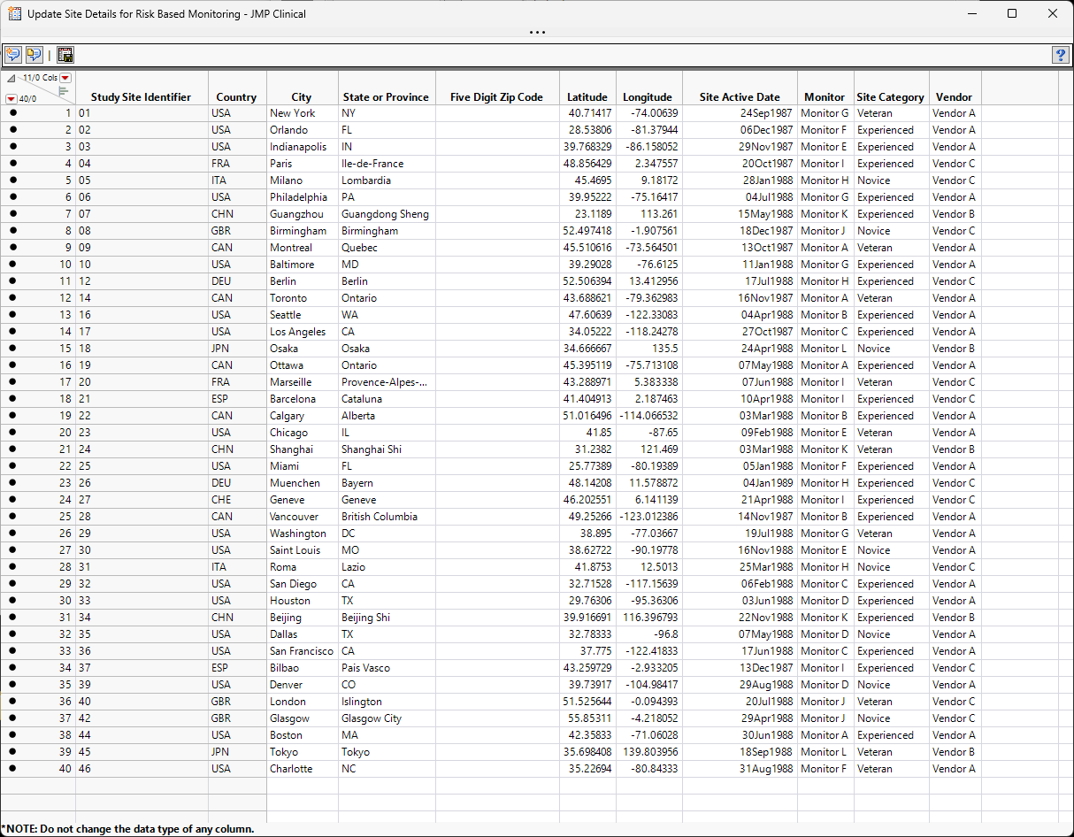This screenshot has height=837, width=1074.
Task: Click the JMP Clinical app icon in title bar
Action: [14, 14]
